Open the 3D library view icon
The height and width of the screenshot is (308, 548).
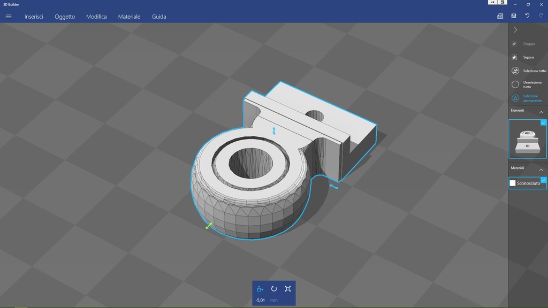(x=500, y=17)
